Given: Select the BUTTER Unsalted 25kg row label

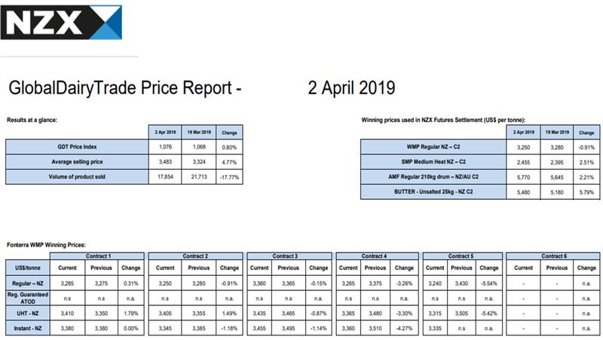Looking at the screenshot, I should tap(433, 192).
